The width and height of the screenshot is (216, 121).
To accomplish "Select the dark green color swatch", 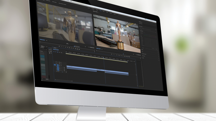I will (x=43, y=62).
